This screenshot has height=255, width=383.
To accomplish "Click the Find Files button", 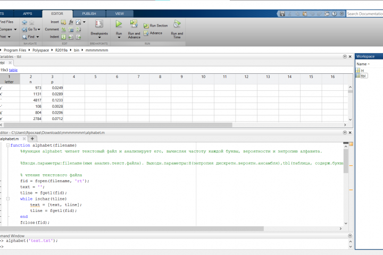I will click(x=6, y=22).
